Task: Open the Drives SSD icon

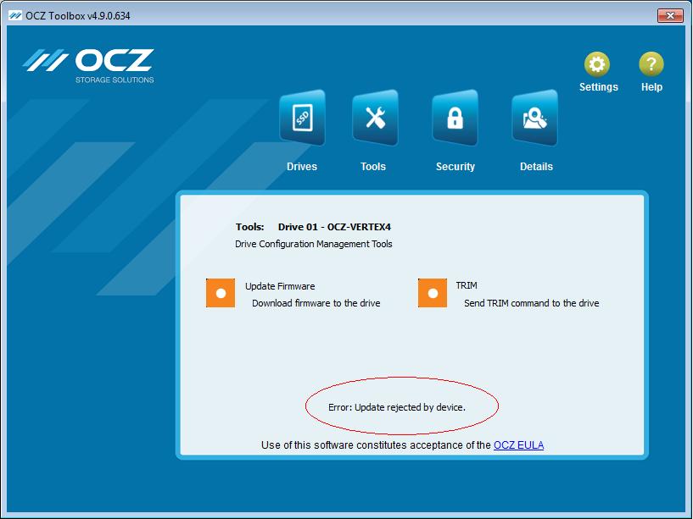Action: (x=302, y=118)
